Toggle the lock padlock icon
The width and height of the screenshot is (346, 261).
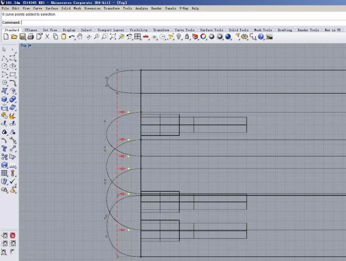tap(187, 37)
